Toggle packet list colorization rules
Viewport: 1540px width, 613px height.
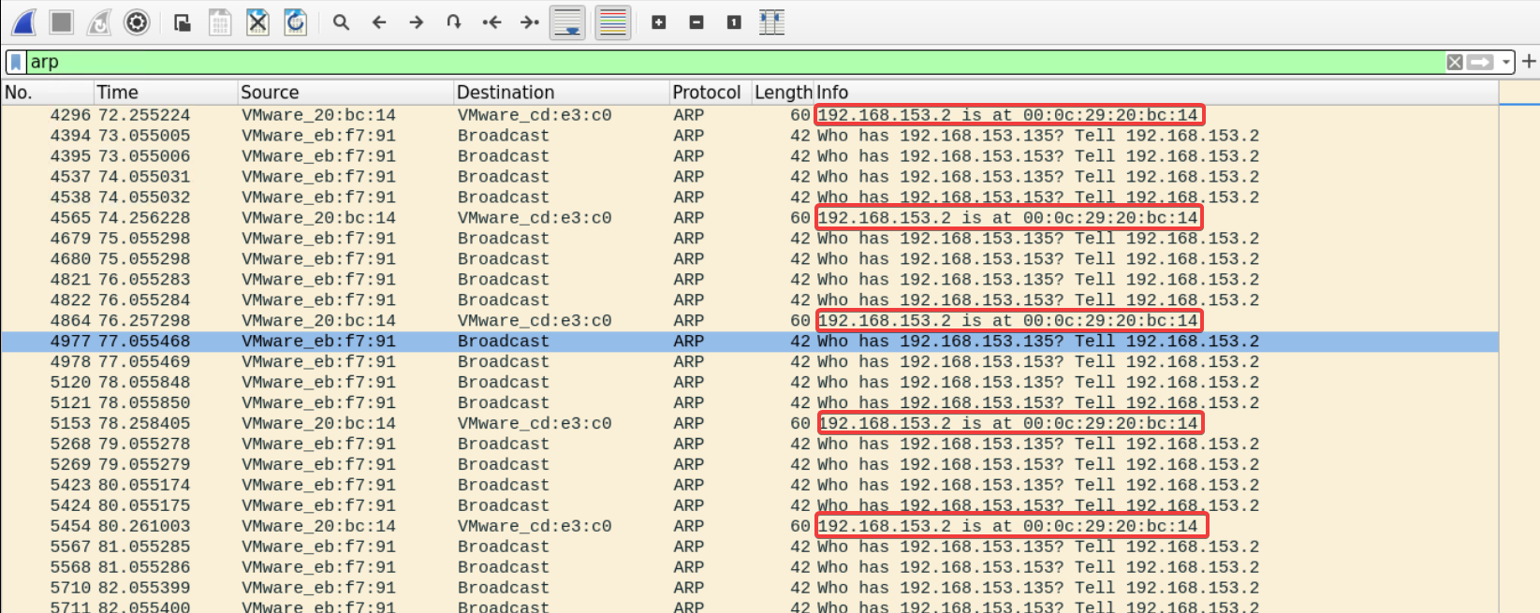612,22
